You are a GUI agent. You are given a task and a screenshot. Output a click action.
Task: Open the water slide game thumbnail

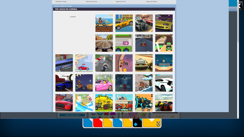point(84,103)
